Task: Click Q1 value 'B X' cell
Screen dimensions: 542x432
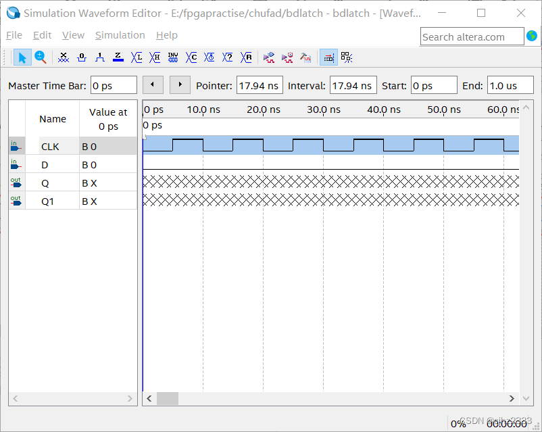Action: coord(108,201)
